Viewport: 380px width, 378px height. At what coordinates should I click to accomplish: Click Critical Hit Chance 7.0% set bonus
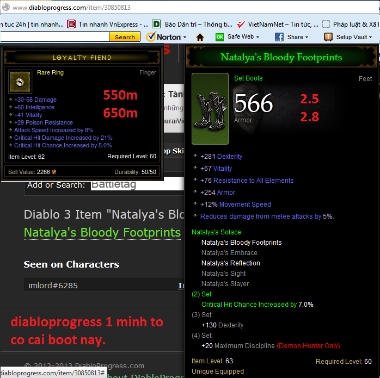[258, 305]
